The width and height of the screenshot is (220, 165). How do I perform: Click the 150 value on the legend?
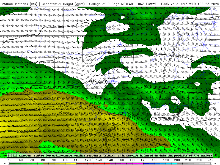pos(121,160)
